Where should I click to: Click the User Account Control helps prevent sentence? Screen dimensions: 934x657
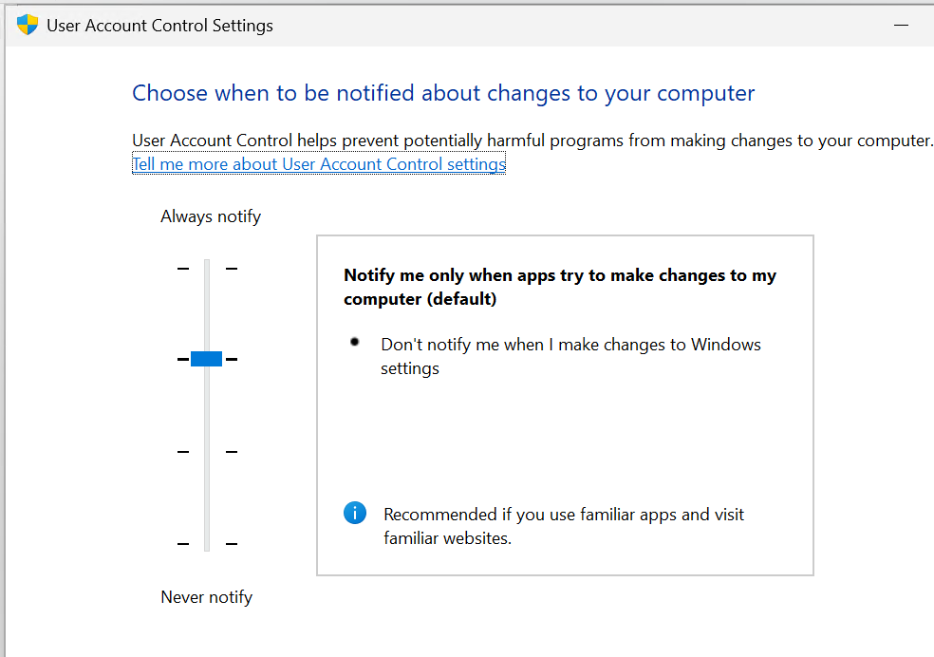(x=532, y=141)
